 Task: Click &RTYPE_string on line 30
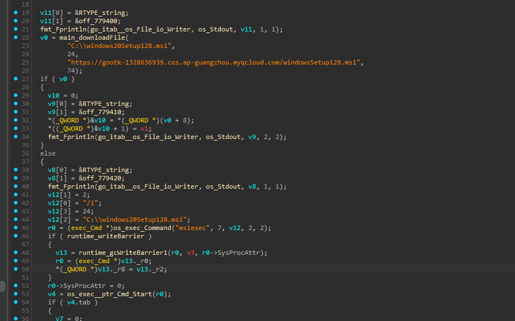pos(104,104)
